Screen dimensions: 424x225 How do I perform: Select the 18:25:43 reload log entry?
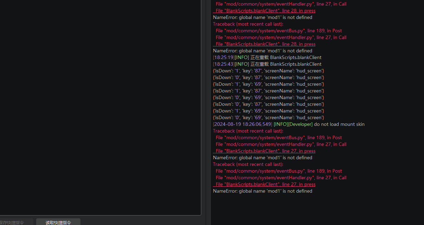267,64
